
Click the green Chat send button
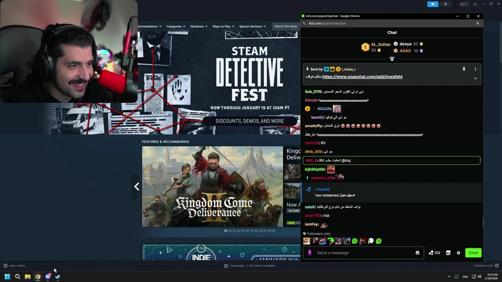point(473,253)
